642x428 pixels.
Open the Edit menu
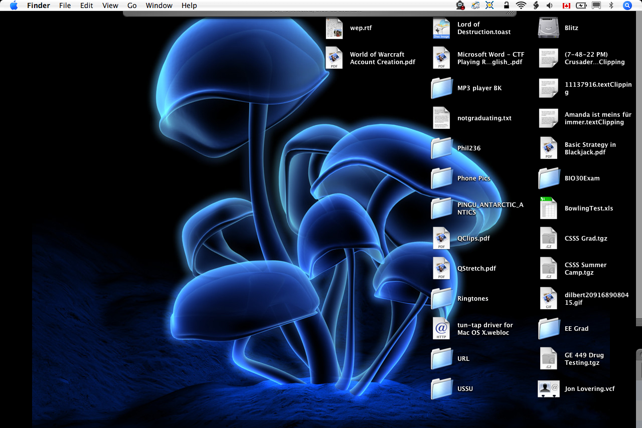[x=87, y=6]
